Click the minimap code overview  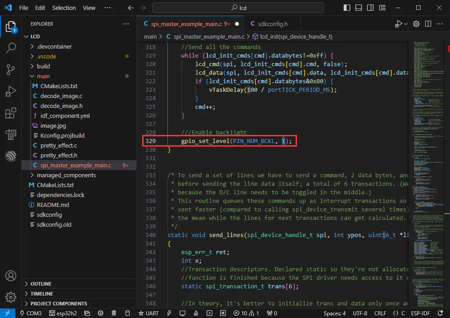point(426,175)
